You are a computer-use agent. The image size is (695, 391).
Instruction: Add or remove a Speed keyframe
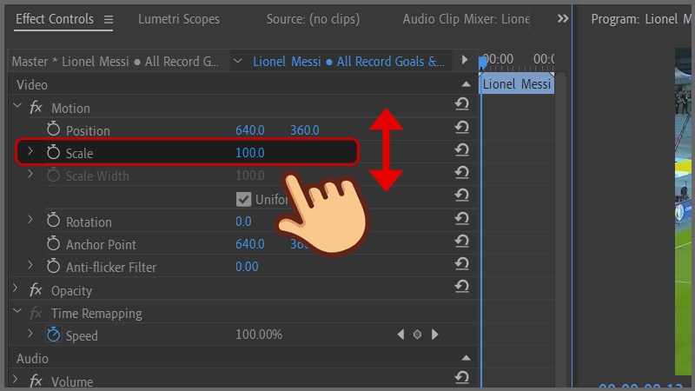click(x=417, y=335)
